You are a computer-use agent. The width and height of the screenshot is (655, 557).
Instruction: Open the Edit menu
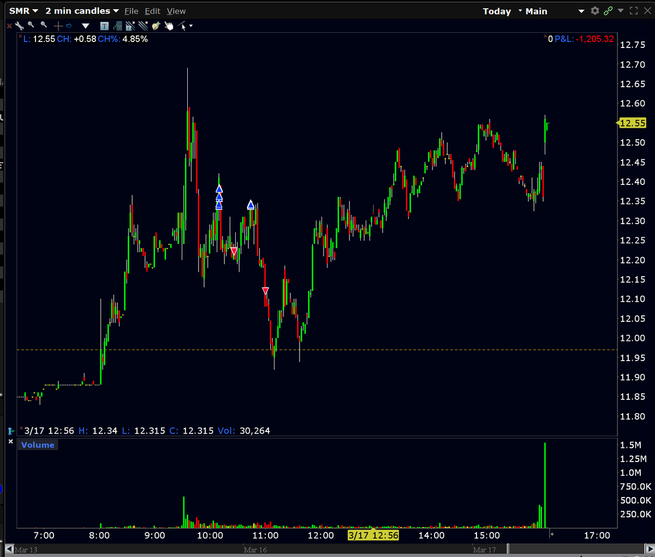[x=152, y=11]
